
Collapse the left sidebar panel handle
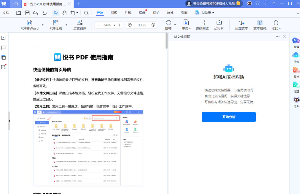tap(9, 121)
